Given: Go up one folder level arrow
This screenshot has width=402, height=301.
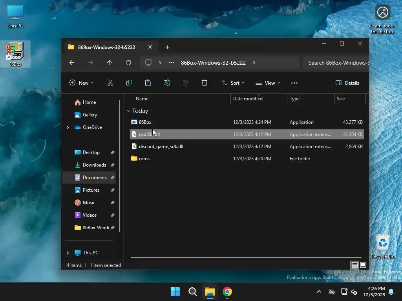Looking at the screenshot, I should point(110,63).
